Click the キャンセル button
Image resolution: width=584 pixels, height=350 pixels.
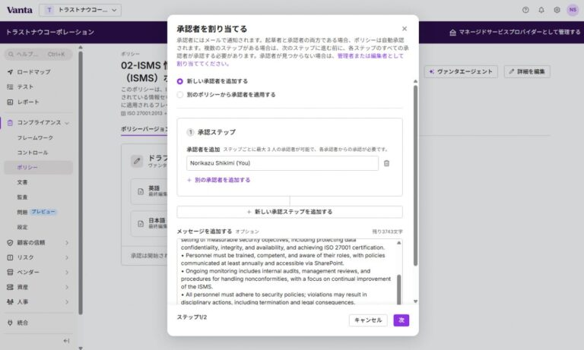point(368,320)
